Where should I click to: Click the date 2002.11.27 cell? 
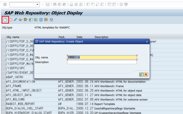click(x=85, y=95)
